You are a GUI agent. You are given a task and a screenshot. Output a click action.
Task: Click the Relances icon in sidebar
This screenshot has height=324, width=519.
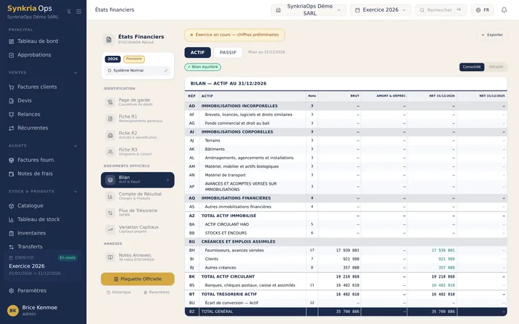click(x=11, y=115)
